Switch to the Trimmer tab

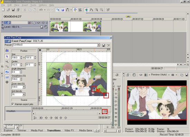22,130
